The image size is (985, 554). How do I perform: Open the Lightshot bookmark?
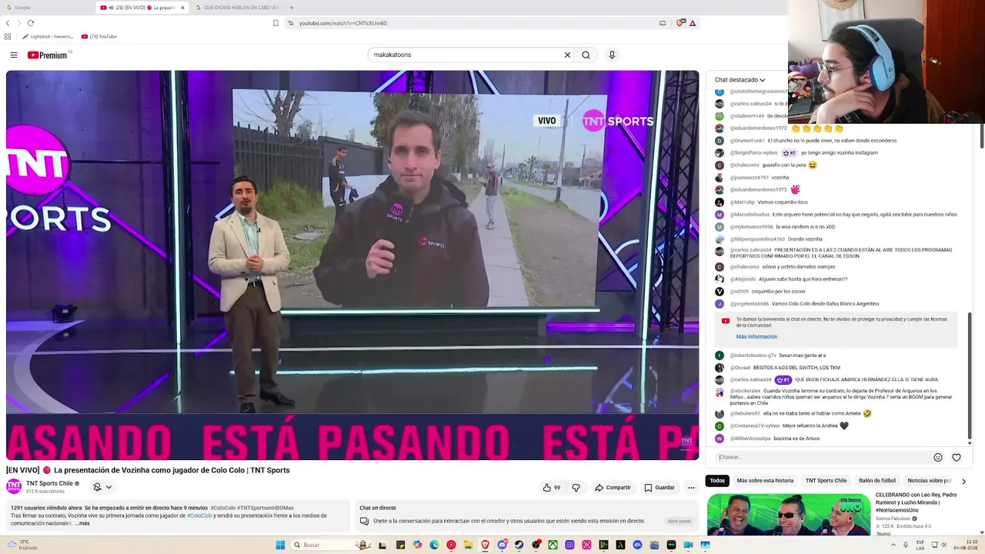(x=48, y=36)
